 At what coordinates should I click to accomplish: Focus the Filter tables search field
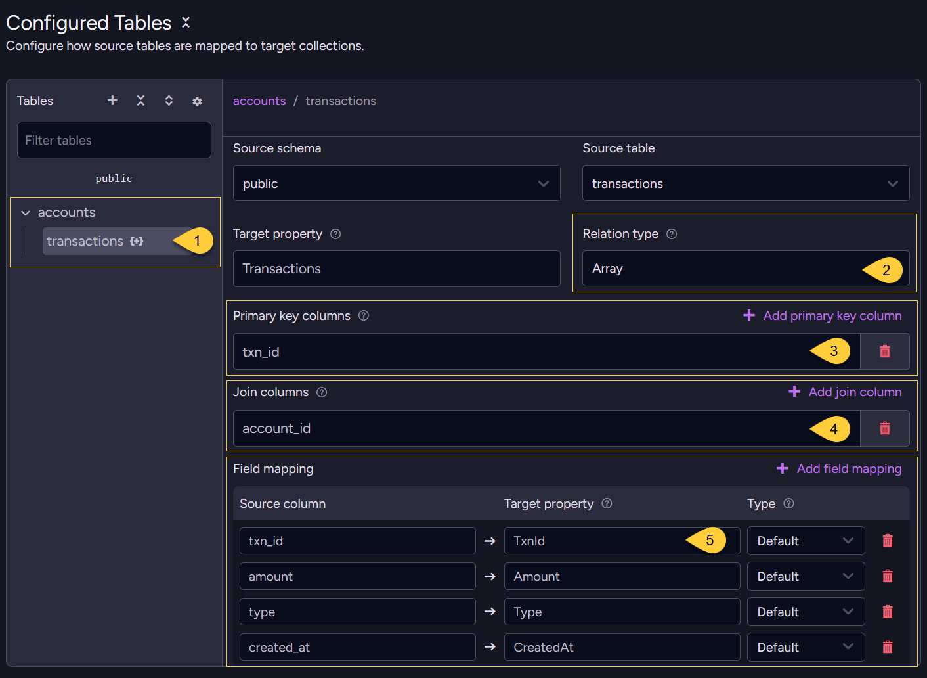click(114, 140)
